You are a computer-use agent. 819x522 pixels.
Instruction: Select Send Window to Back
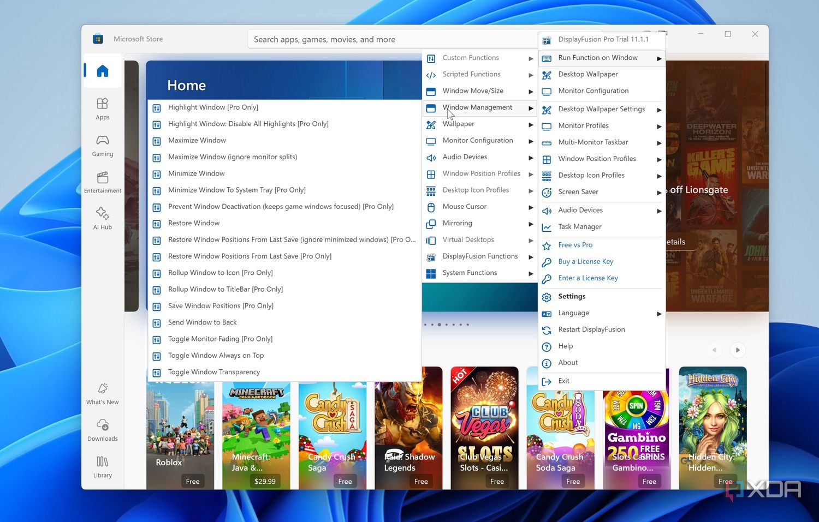[x=284, y=322]
